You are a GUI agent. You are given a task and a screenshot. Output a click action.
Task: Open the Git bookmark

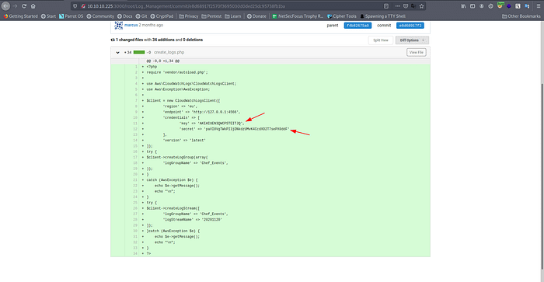pyautogui.click(x=141, y=16)
